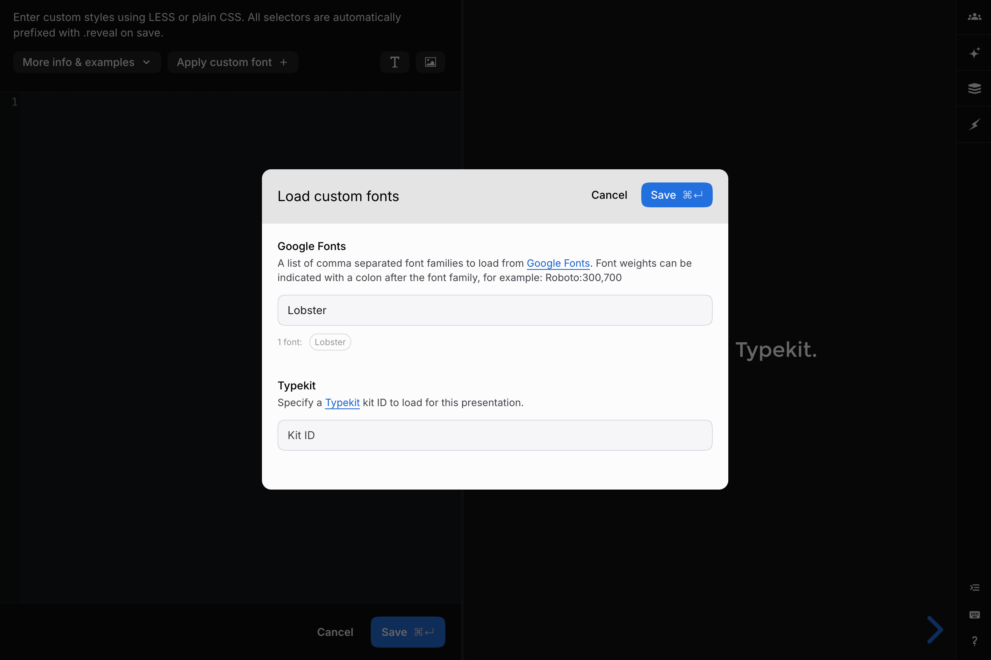The height and width of the screenshot is (660, 991).
Task: Cancel the Load custom fonts dialog
Action: tap(609, 195)
